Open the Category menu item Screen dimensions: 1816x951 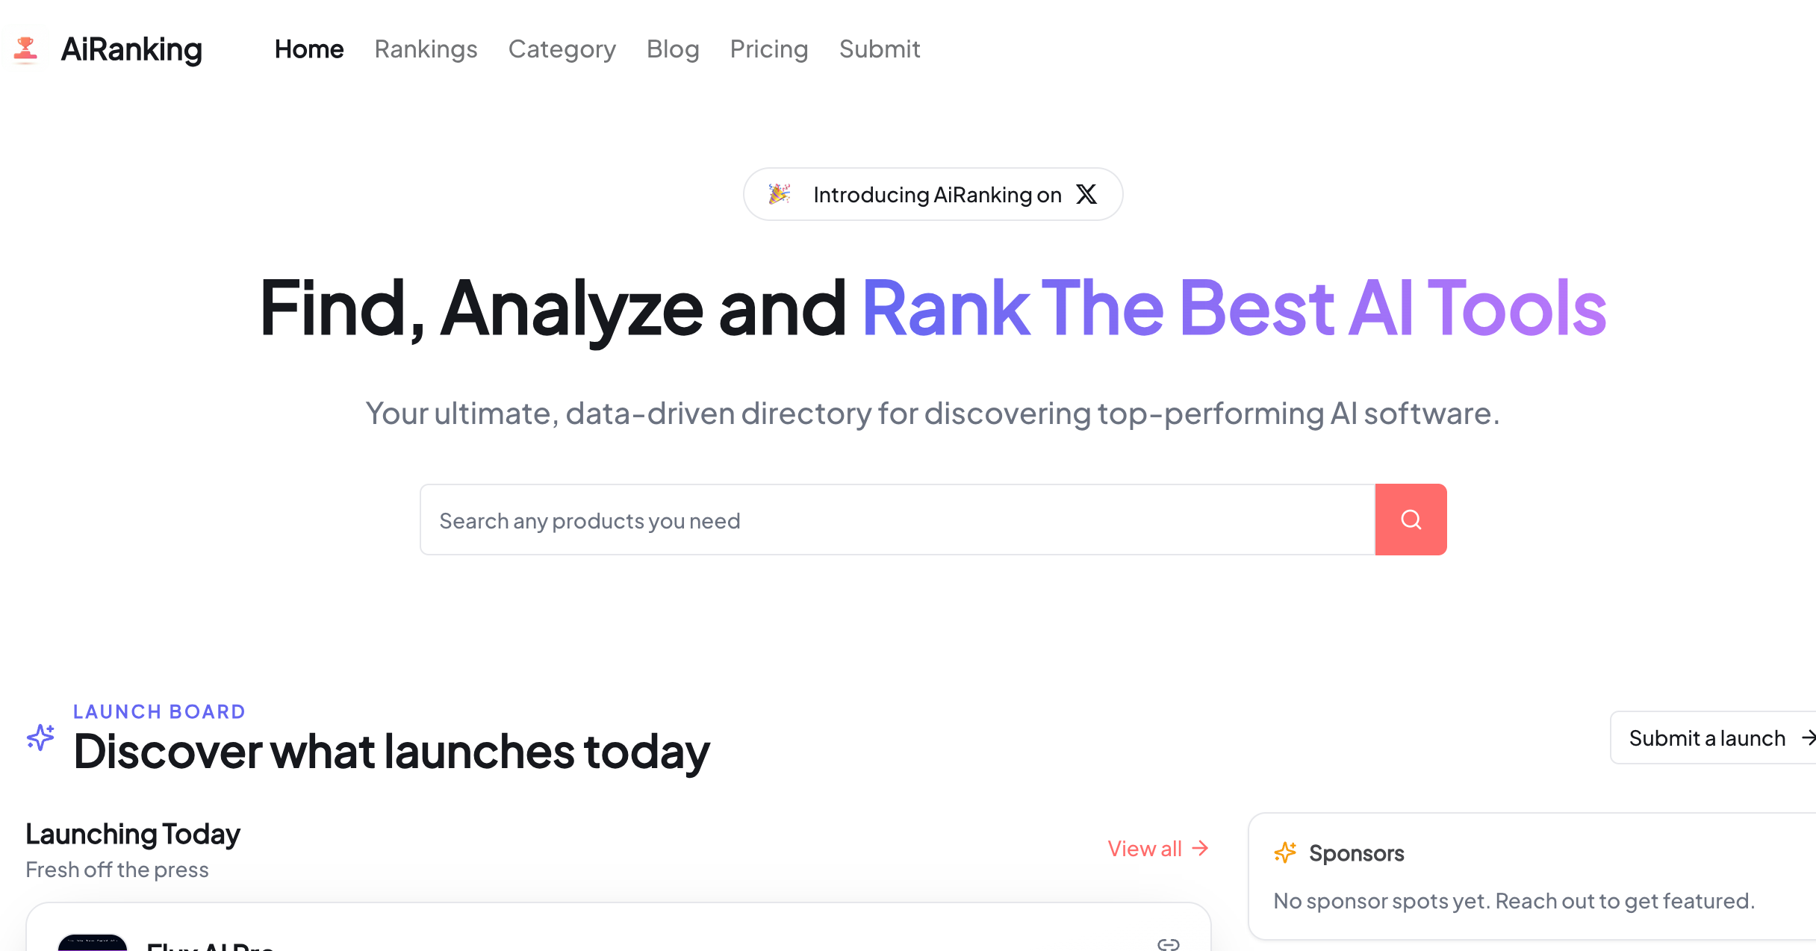pos(562,49)
